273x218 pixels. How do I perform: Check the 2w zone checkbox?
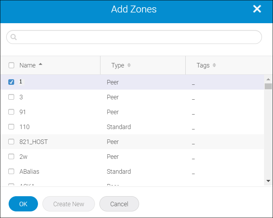point(11,156)
